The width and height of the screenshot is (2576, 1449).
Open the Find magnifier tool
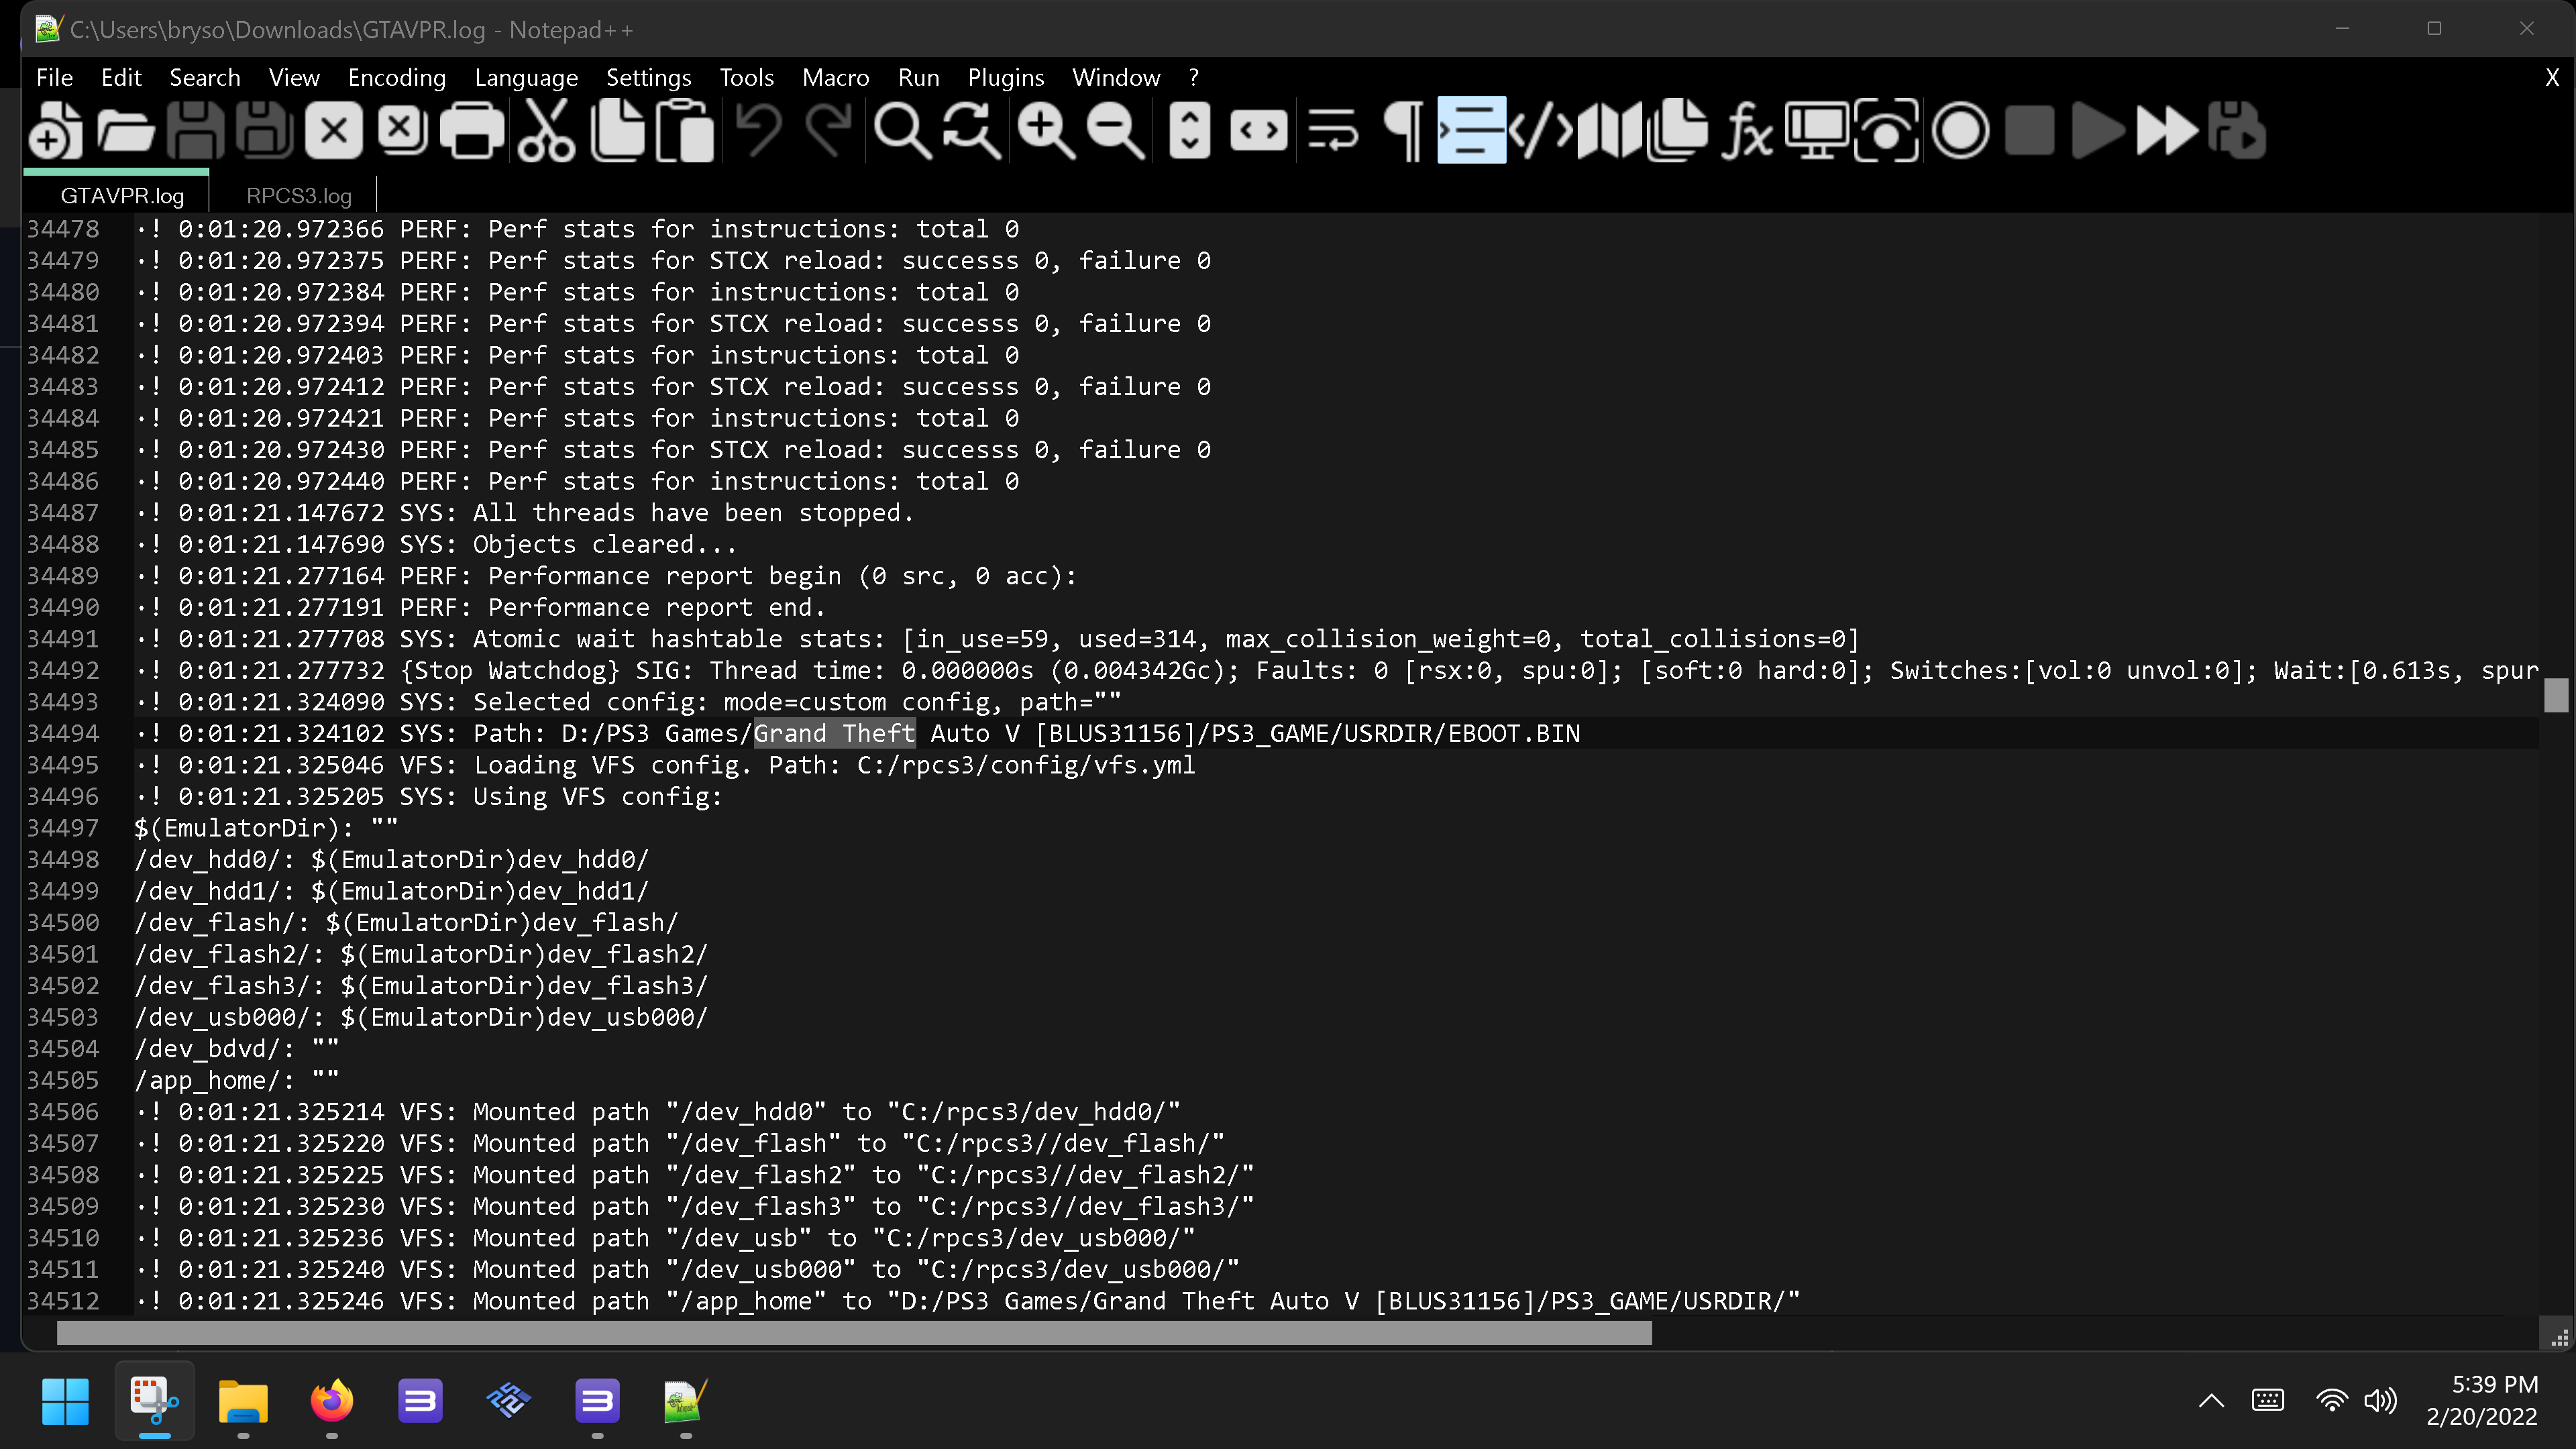pos(902,131)
